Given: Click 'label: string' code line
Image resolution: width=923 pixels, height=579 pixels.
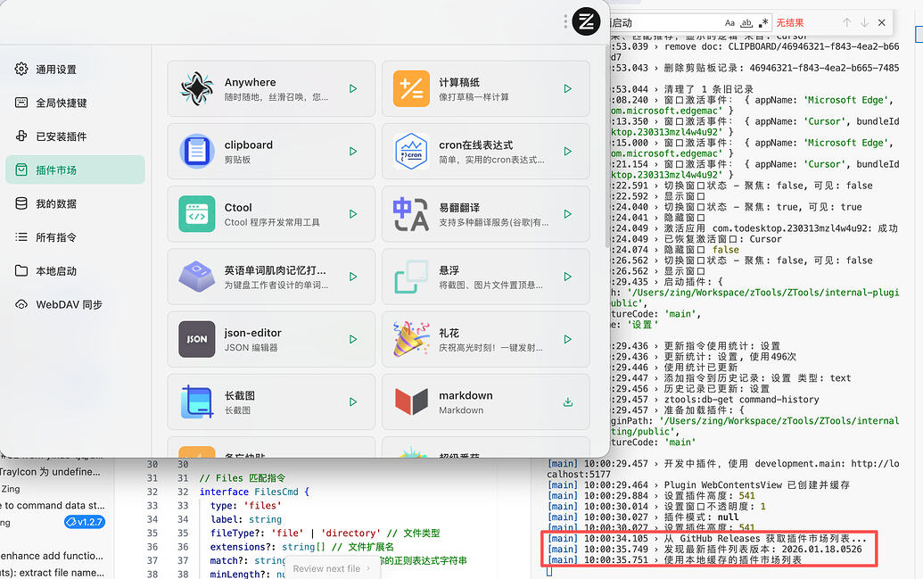Looking at the screenshot, I should point(246,519).
